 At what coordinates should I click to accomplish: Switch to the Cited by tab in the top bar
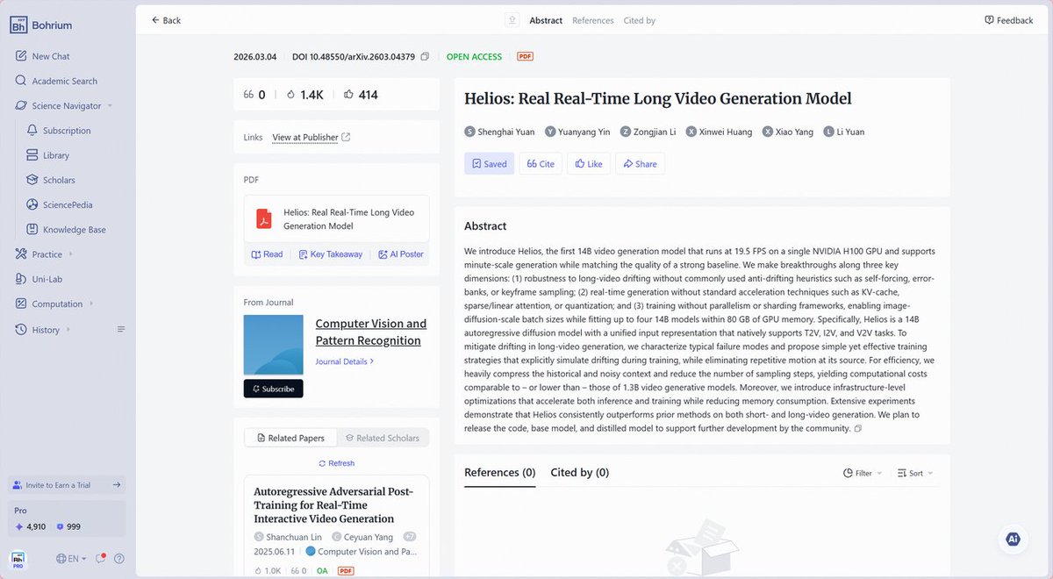coord(640,20)
